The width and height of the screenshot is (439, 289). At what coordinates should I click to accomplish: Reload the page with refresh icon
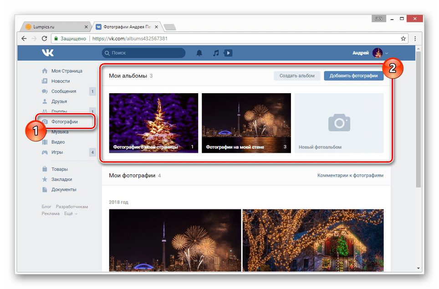click(x=44, y=39)
